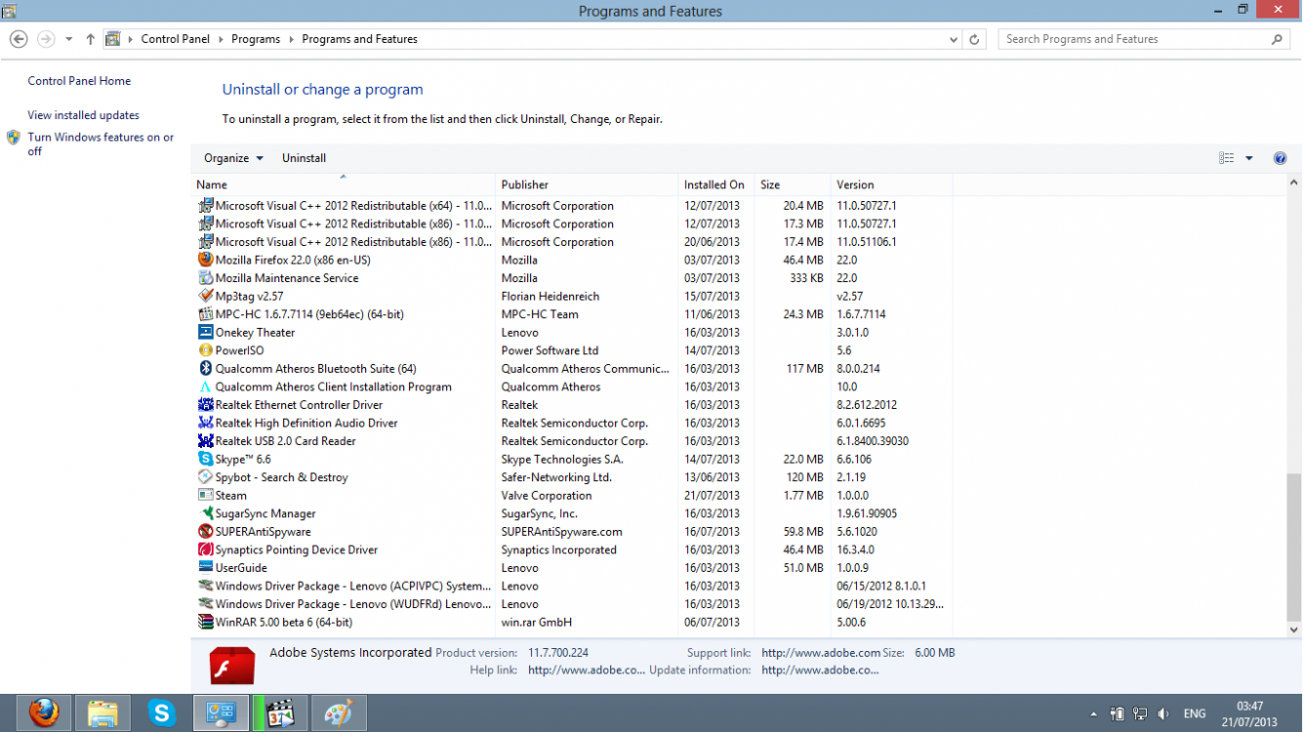Click Programs in the breadcrumb path
The width and height of the screenshot is (1304, 732).
click(x=256, y=39)
